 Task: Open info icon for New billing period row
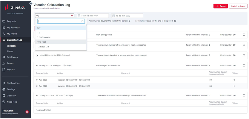pos(244,35)
